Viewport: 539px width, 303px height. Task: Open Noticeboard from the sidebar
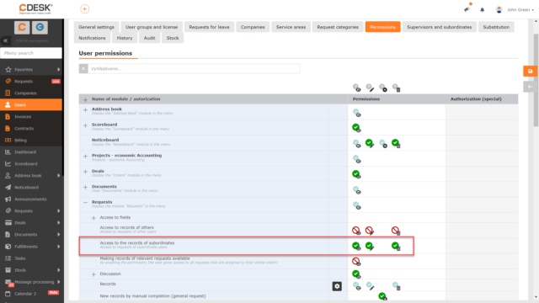[x=31, y=187]
